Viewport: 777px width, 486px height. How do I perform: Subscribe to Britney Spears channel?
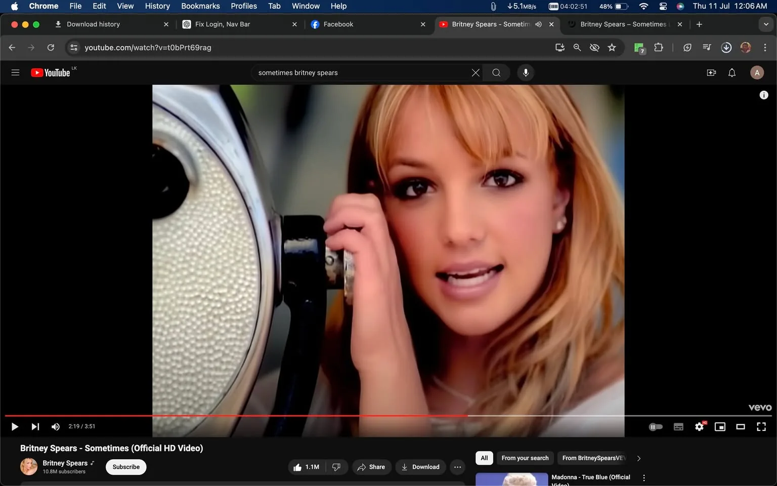pos(125,467)
